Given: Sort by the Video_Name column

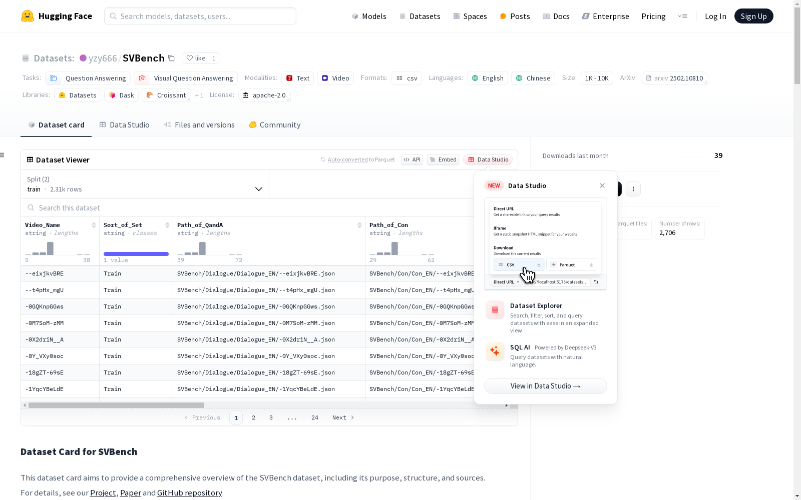Looking at the screenshot, I should coord(94,225).
